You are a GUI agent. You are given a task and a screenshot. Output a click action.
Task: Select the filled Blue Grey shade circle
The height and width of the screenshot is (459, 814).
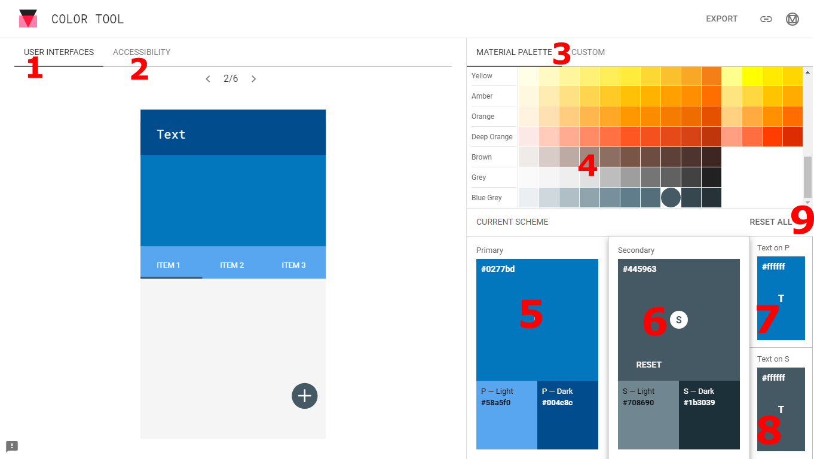click(x=671, y=197)
